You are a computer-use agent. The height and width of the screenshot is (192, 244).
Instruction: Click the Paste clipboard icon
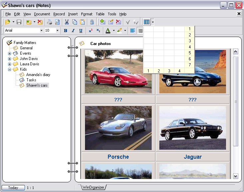pyautogui.click(x=82, y=22)
